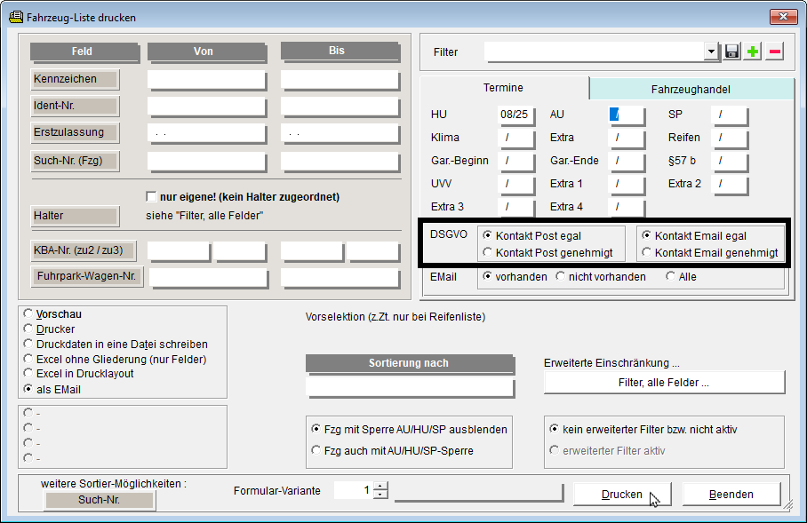Click the Such-Nr. sort button
Viewport: 807px width, 523px height.
[99, 499]
